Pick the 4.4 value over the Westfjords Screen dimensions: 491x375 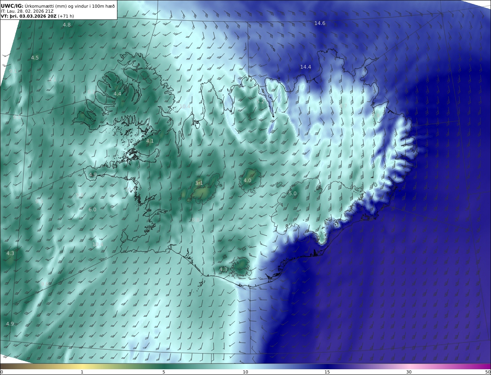pos(117,94)
